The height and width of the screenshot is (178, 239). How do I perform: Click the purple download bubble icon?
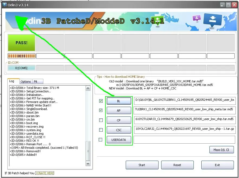click(197, 18)
